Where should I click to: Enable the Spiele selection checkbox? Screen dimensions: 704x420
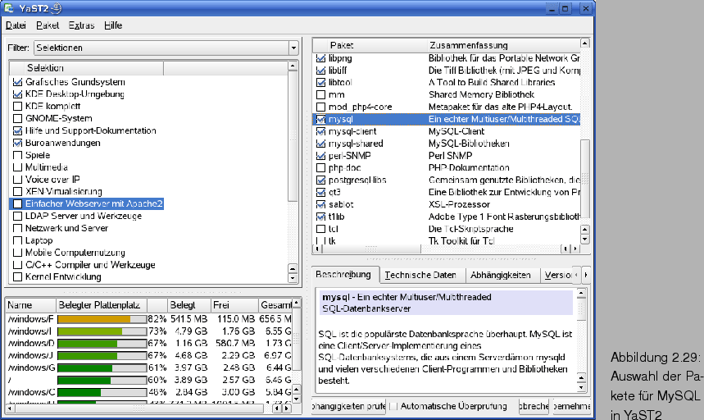[x=17, y=155]
